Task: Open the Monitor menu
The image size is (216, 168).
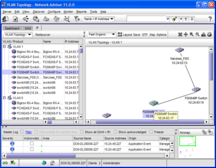Action: pyautogui.click(x=68, y=12)
